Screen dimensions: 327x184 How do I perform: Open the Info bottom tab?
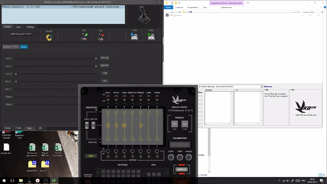(x=40, y=128)
